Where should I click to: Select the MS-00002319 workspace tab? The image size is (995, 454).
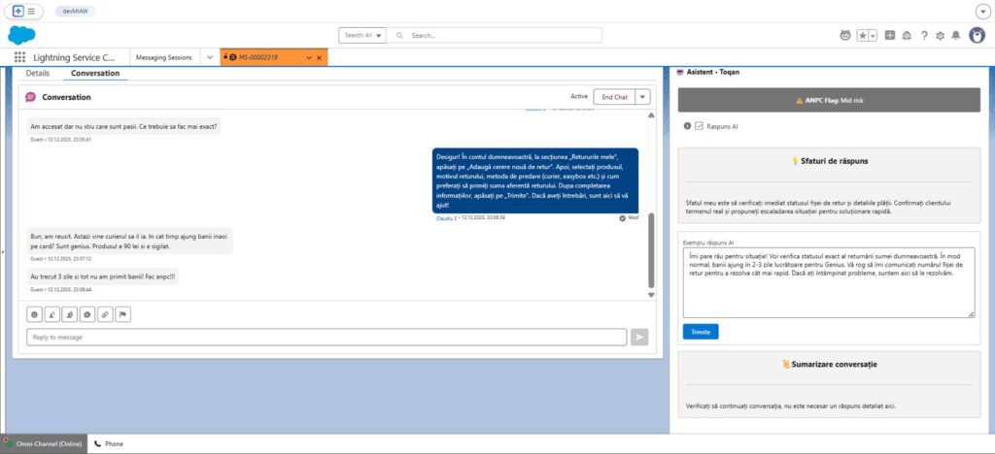point(262,58)
